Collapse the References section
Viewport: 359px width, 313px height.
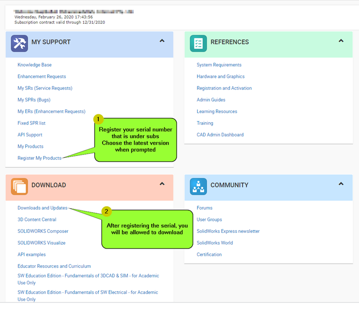pos(341,41)
